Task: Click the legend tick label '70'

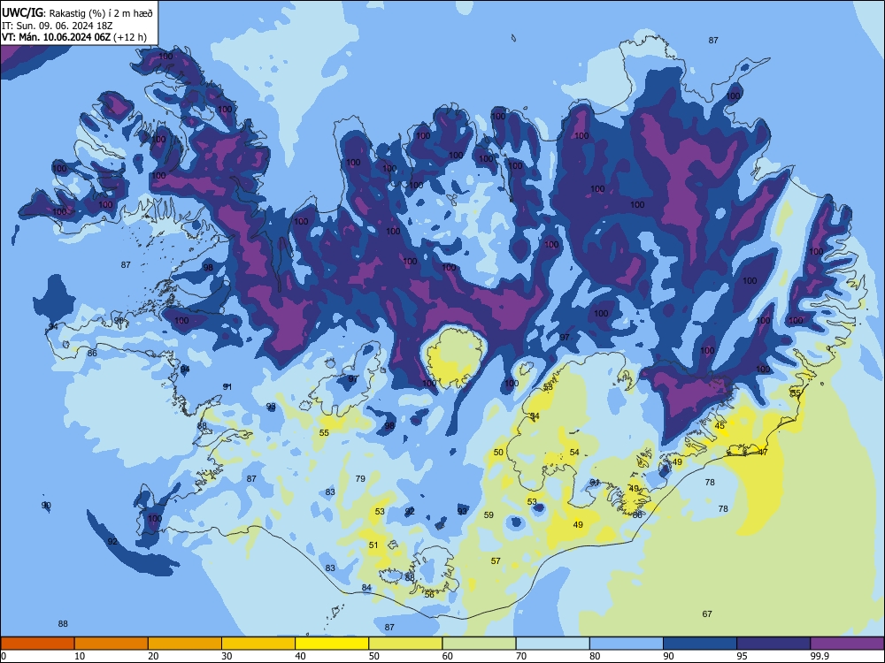Action: [x=521, y=656]
